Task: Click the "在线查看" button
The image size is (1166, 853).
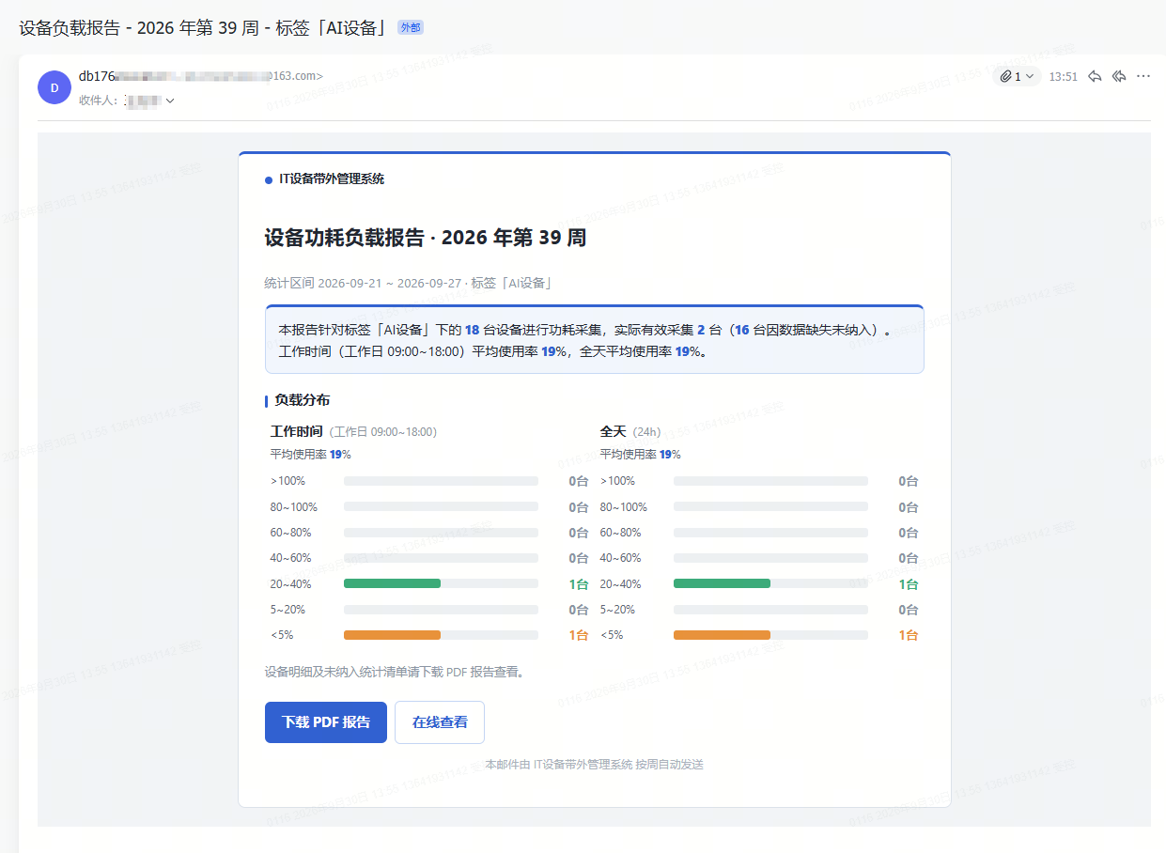Action: (440, 722)
